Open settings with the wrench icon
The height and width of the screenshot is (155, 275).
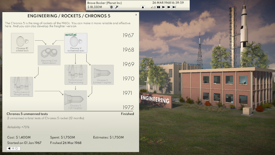[x=116, y=7]
